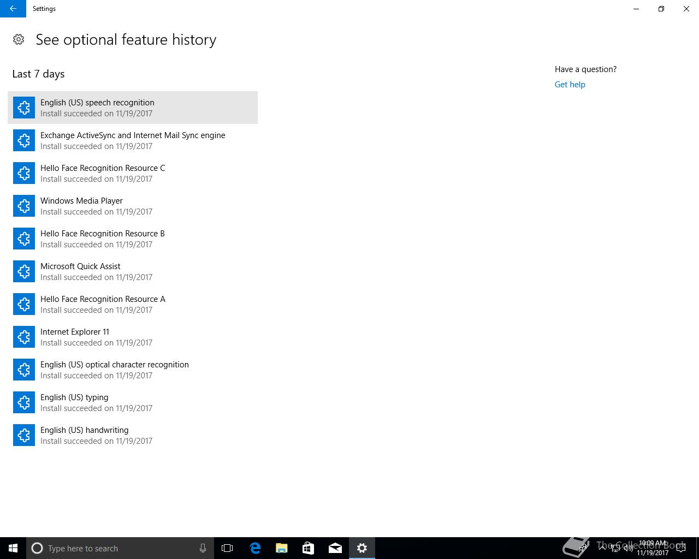Viewport: 699px width, 559px height.
Task: Click the puzzle icon for Internet Explorer 11
Action: click(24, 337)
